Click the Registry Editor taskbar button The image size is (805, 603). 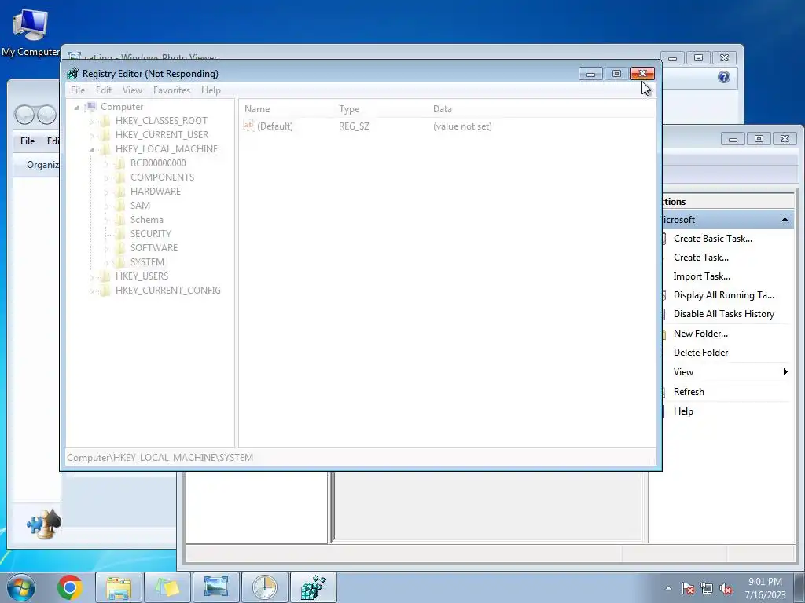click(314, 587)
